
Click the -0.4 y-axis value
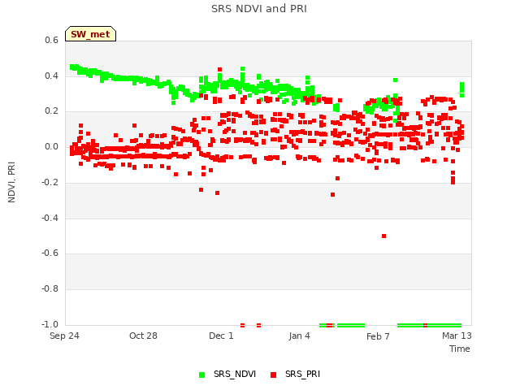pyautogui.click(x=50, y=219)
